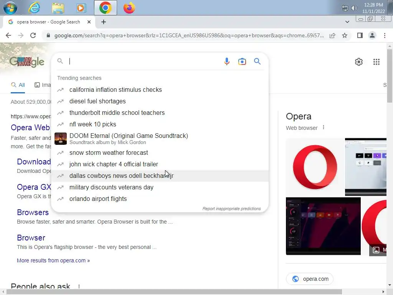This screenshot has height=295, width=393.
Task: Switch to the Images results tab
Action: 42,85
